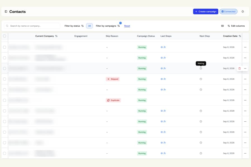Open Edit columns
The width and height of the screenshot is (251, 167).
click(236, 26)
